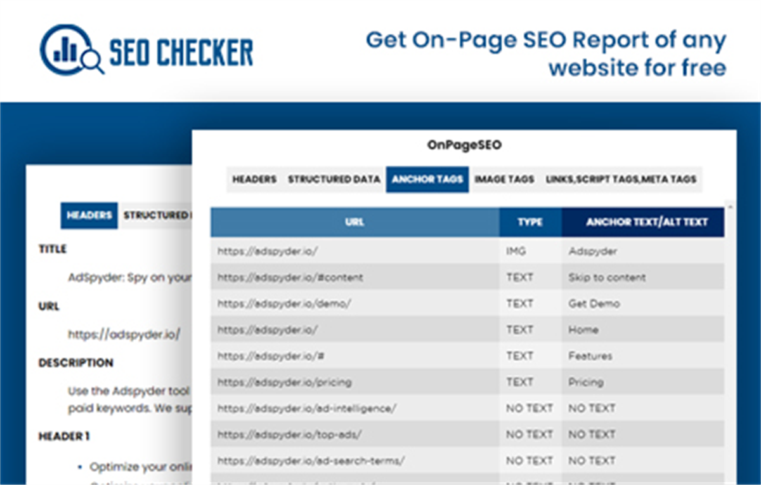Image resolution: width=761 pixels, height=485 pixels.
Task: Click the Get On-Page SEO Report headline
Action: (546, 53)
